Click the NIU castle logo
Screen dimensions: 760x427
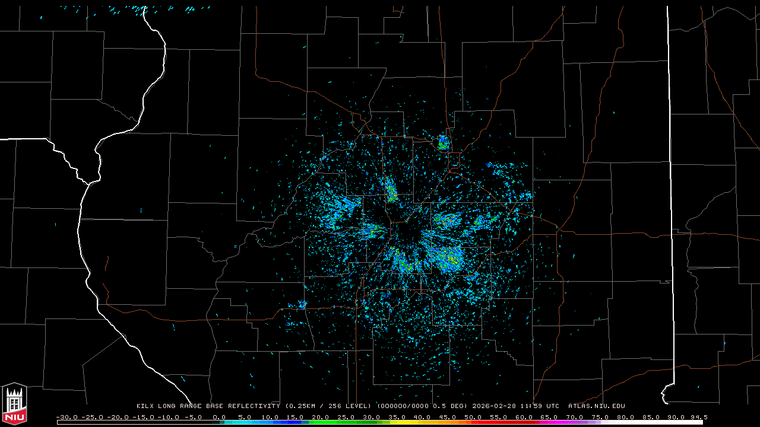coord(14,404)
